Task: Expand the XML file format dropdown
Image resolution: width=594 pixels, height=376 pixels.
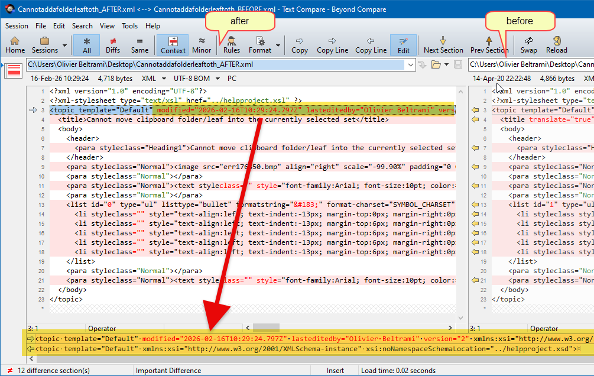Action: click(164, 79)
